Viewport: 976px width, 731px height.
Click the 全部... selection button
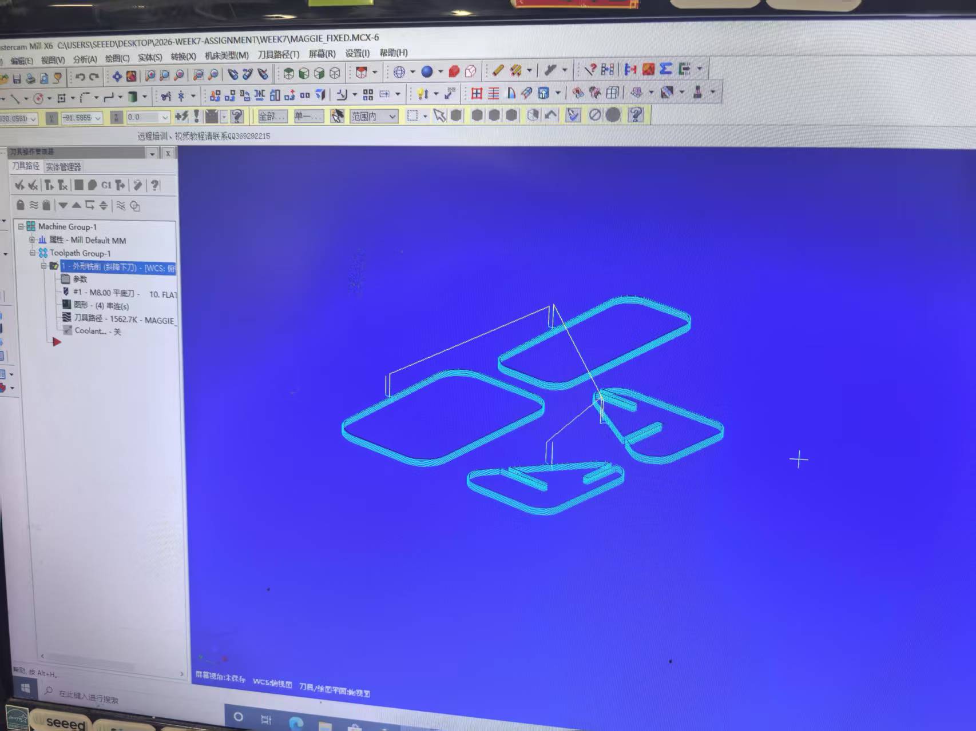click(x=272, y=117)
